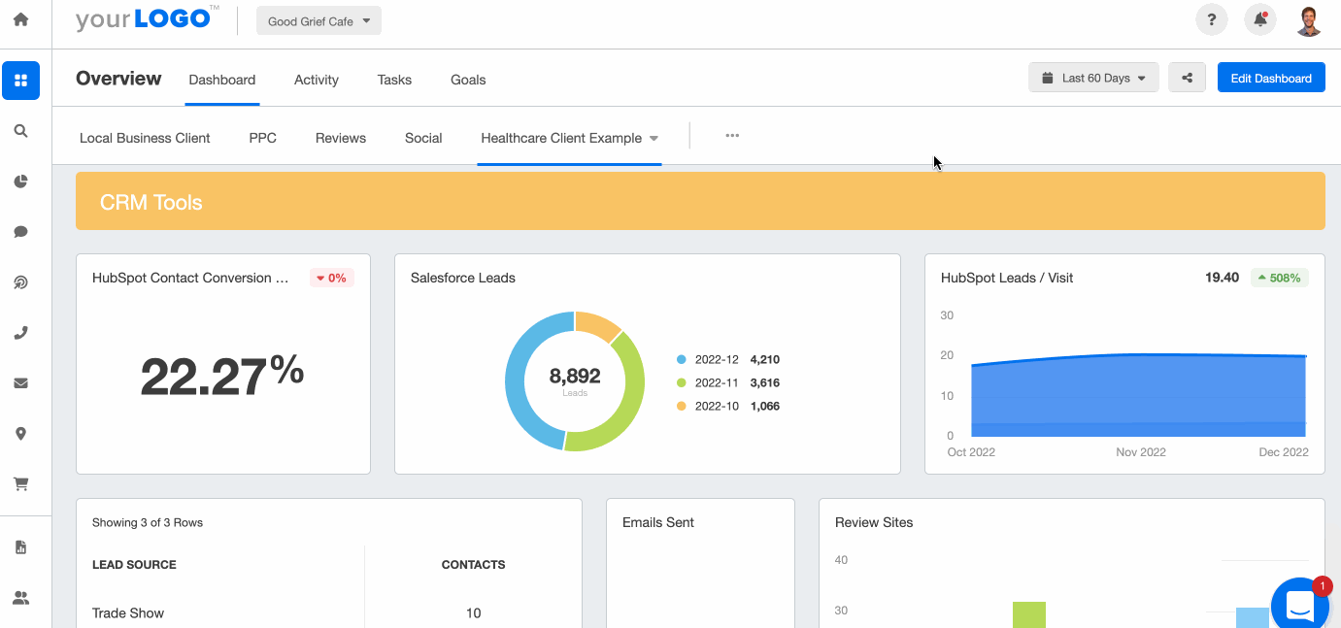
Task: Expand the Healthcare Client Example tab arrow
Action: tap(654, 139)
